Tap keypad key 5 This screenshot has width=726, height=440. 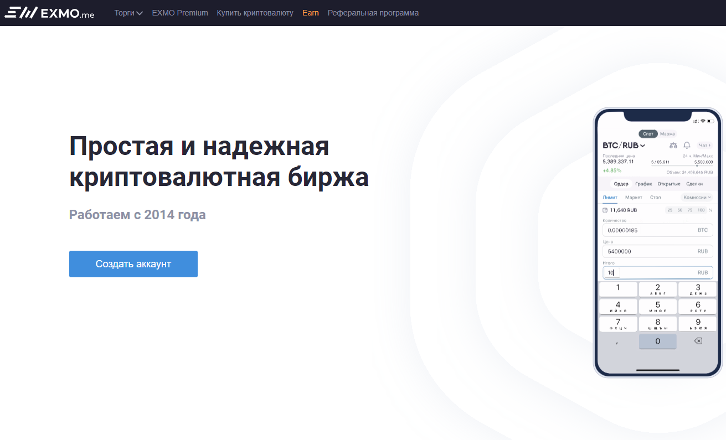(658, 307)
